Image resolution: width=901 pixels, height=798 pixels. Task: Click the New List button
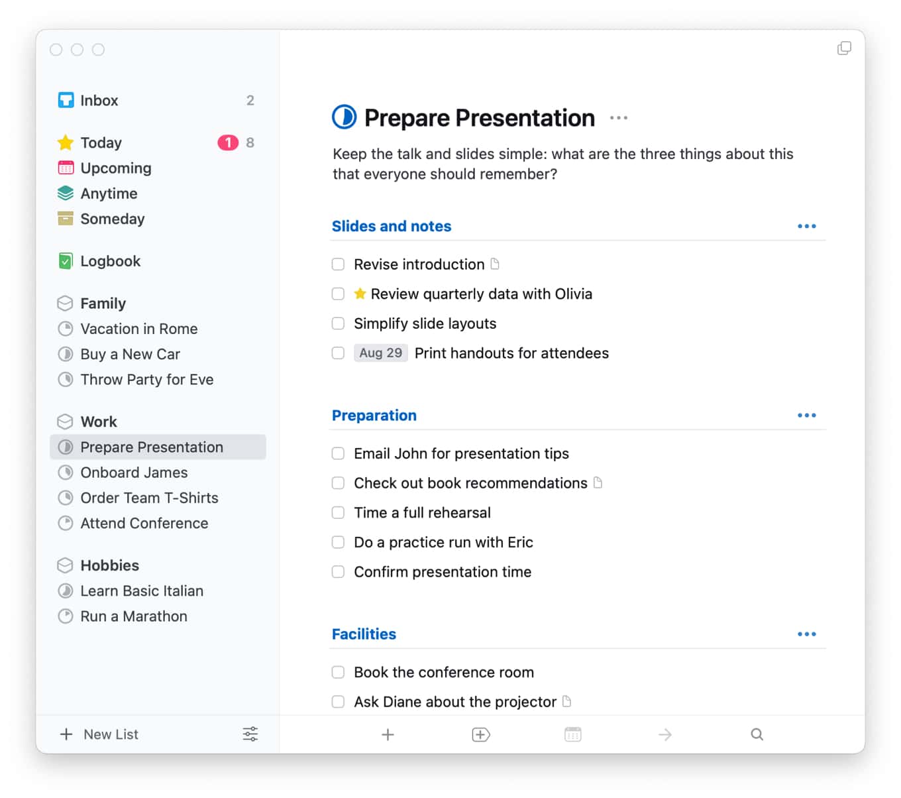coord(99,734)
